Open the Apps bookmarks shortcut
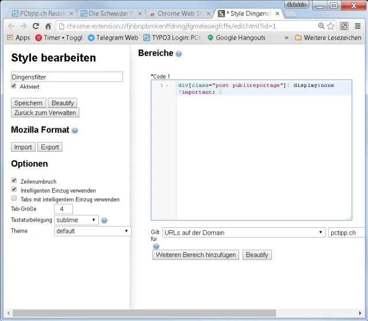Image resolution: width=368 pixels, height=321 pixels. (18, 38)
